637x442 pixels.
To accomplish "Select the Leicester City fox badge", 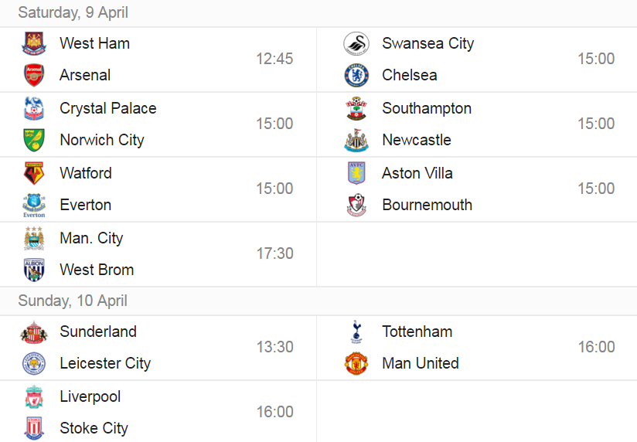I will (34, 363).
